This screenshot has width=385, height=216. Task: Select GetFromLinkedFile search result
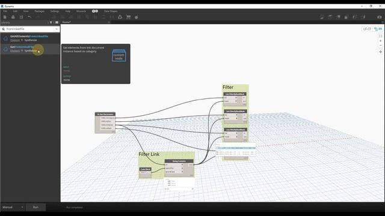(x=30, y=49)
